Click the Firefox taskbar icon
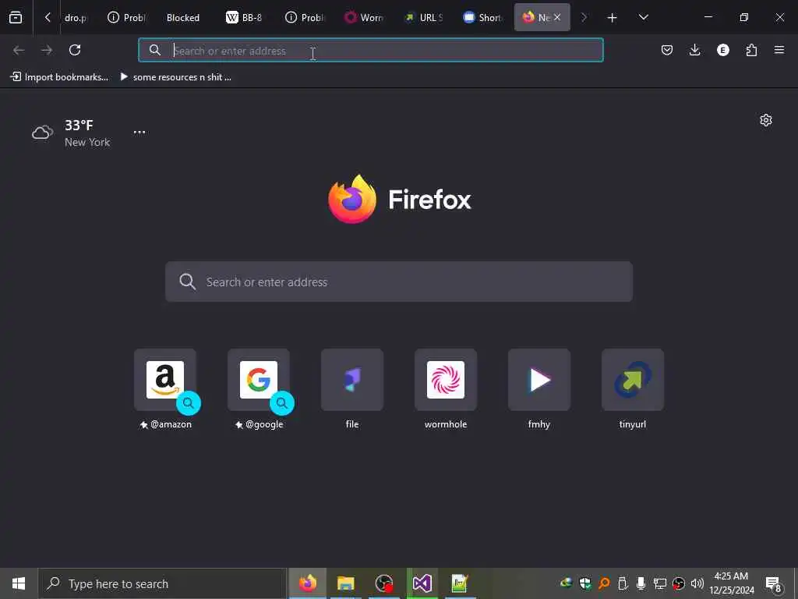The width and height of the screenshot is (798, 599). [307, 583]
